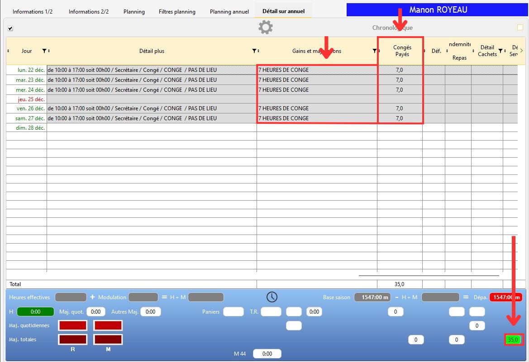The image size is (529, 362).
Task: Click the M 44 value field
Action: (267, 354)
